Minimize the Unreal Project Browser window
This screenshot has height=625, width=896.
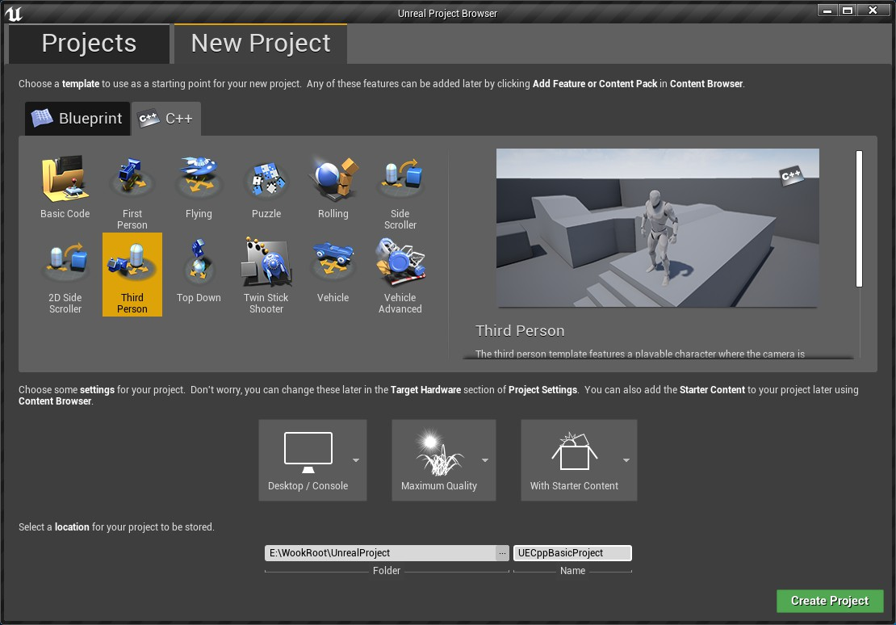click(x=827, y=10)
